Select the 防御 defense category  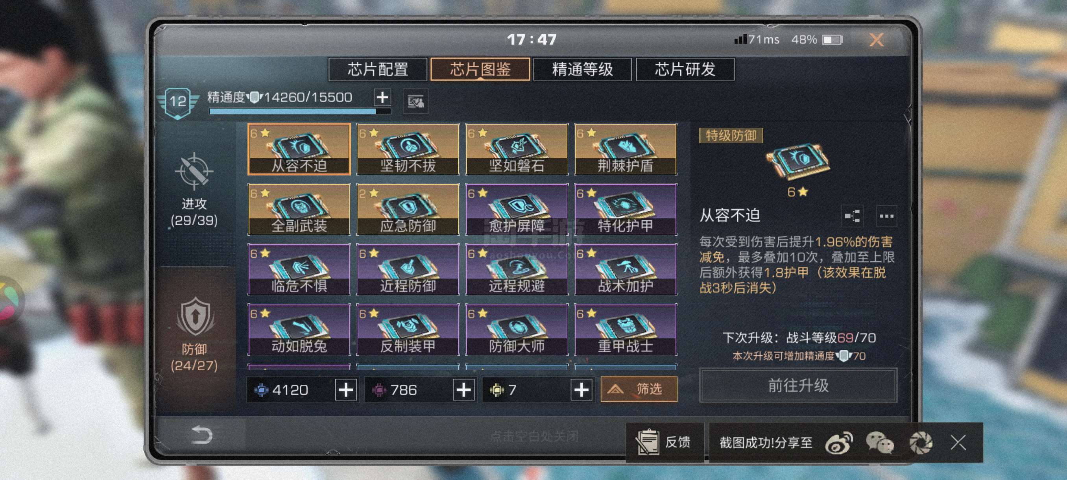[194, 335]
